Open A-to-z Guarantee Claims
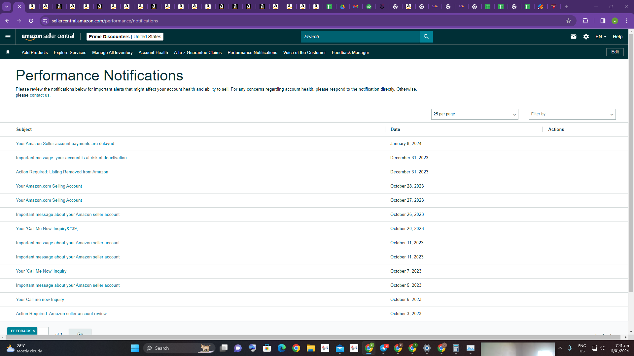This screenshot has width=634, height=356. (198, 52)
